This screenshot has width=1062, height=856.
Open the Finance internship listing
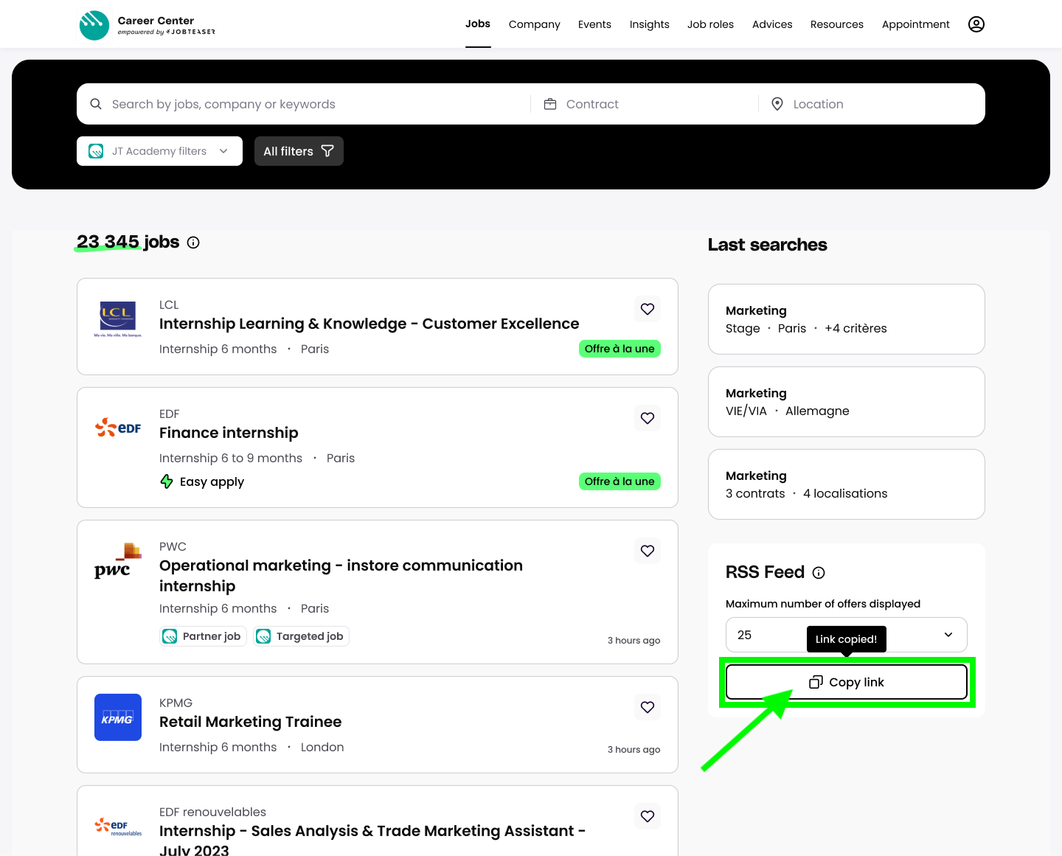(x=229, y=433)
